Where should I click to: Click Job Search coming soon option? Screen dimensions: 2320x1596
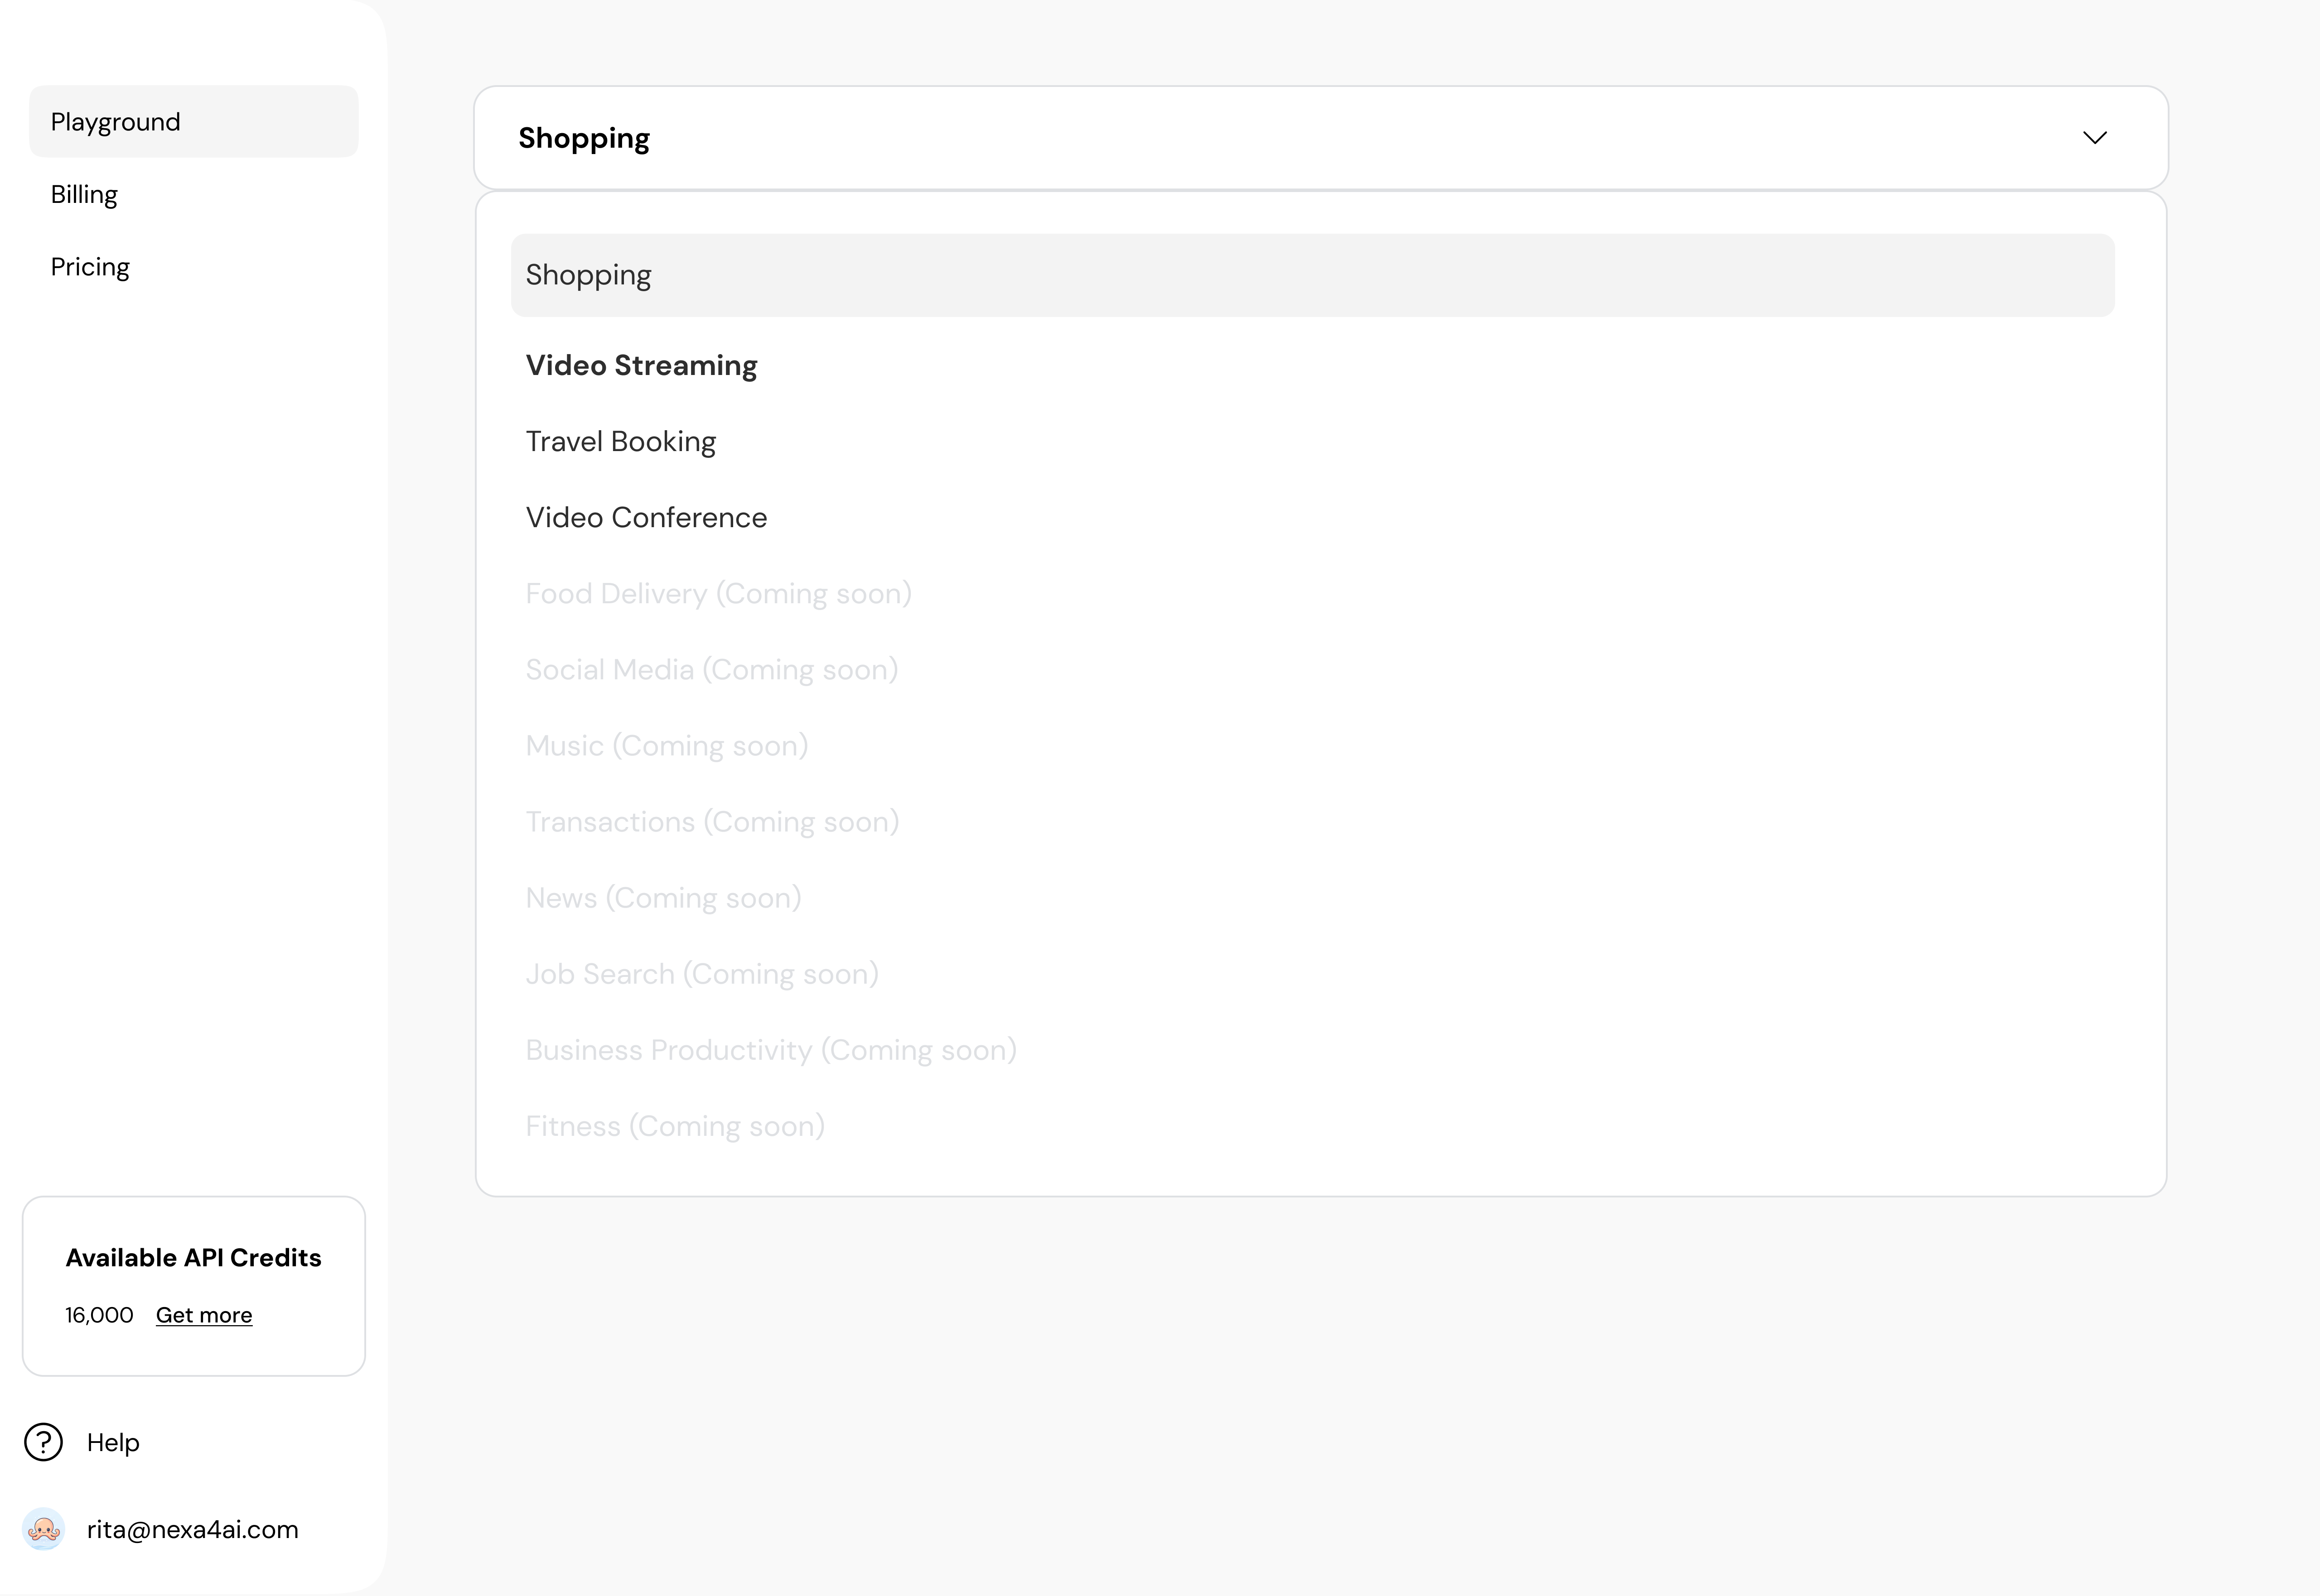pyautogui.click(x=701, y=973)
